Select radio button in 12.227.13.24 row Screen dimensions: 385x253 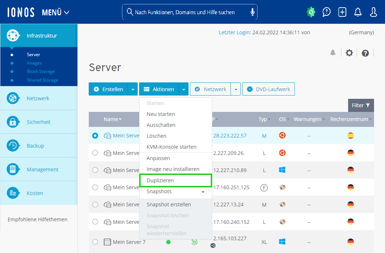95,205
